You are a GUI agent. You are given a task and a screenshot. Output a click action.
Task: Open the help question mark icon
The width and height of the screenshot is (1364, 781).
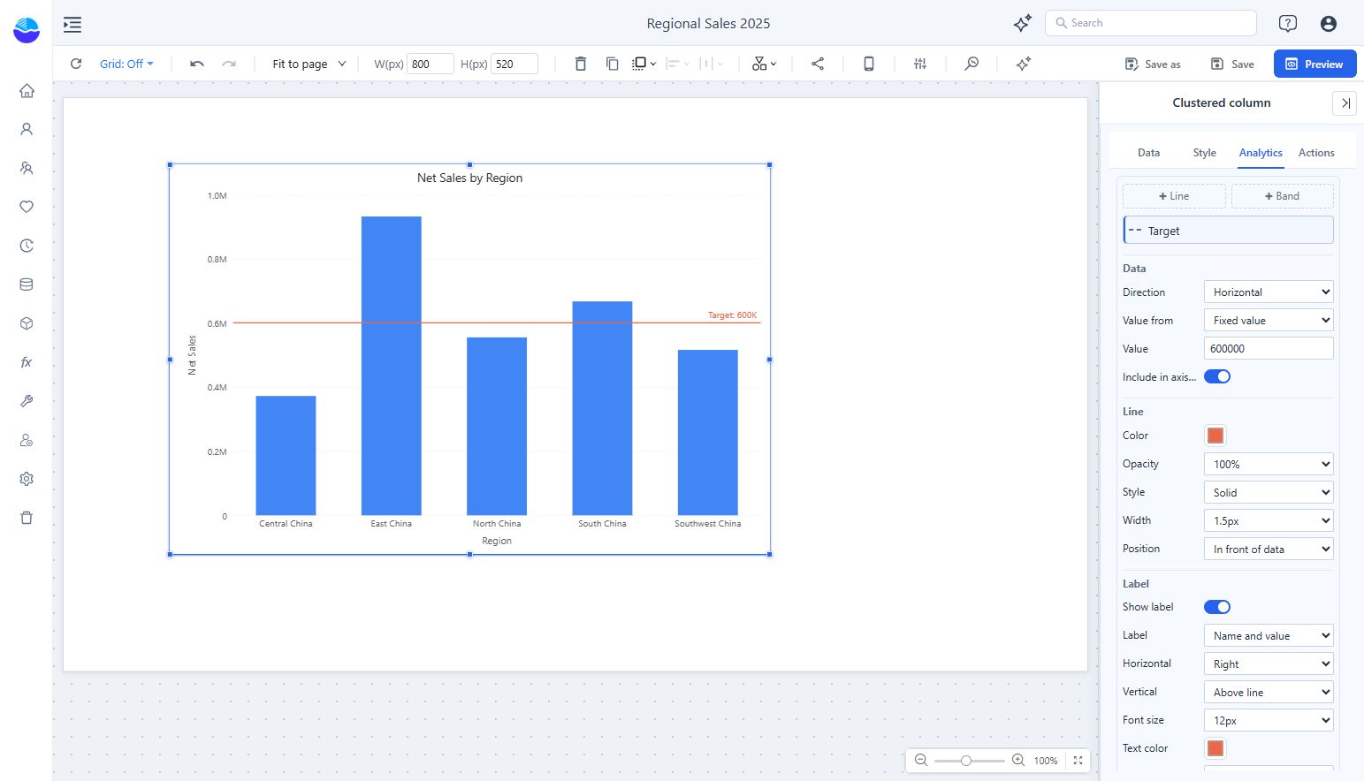[x=1288, y=24]
